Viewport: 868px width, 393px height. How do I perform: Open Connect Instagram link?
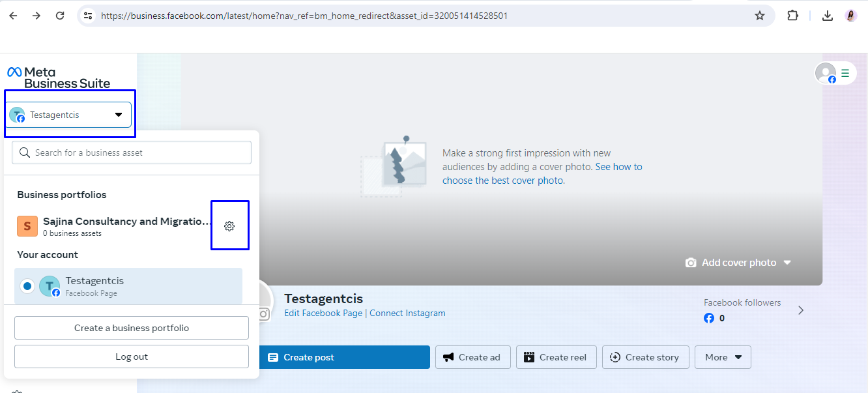pos(407,313)
